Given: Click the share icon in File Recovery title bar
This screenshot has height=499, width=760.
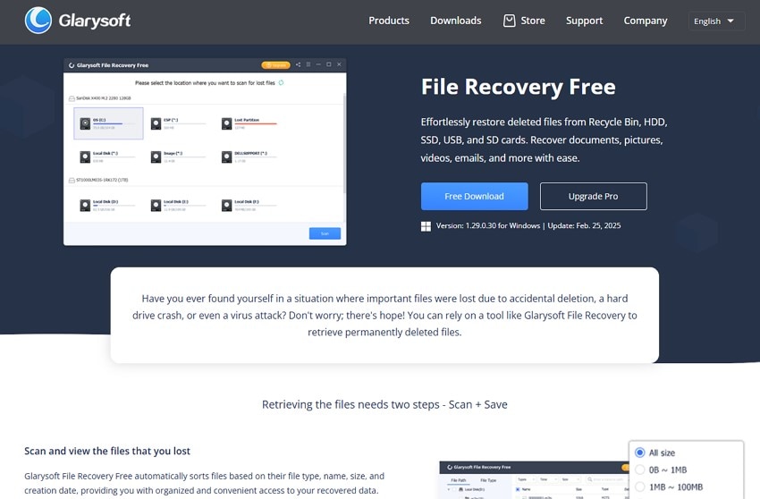Looking at the screenshot, I should coord(298,64).
